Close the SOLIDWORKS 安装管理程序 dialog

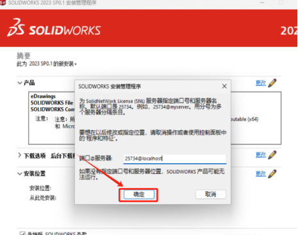(224, 86)
